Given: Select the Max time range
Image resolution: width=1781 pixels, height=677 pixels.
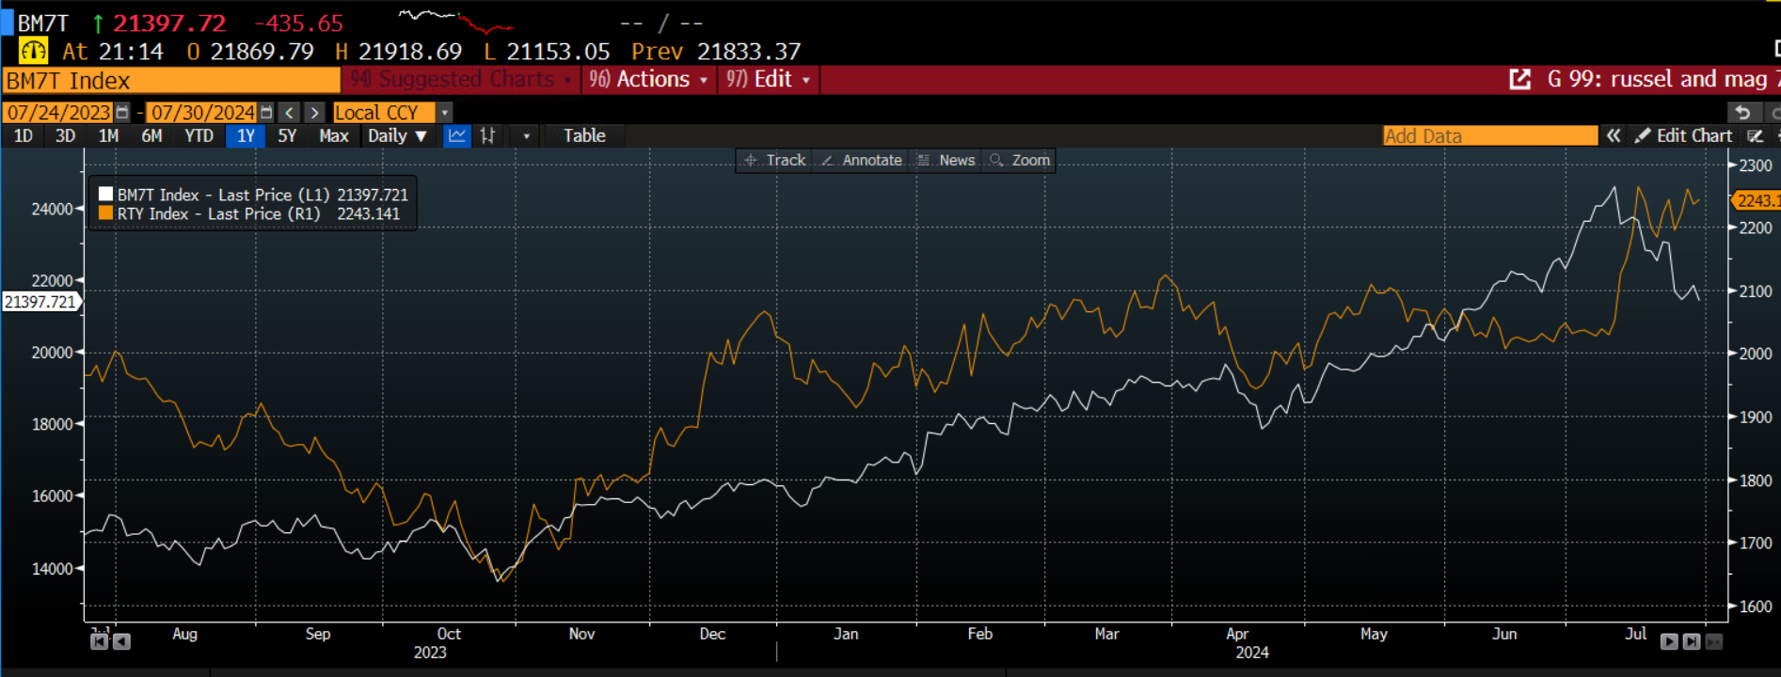Looking at the screenshot, I should pos(334,136).
